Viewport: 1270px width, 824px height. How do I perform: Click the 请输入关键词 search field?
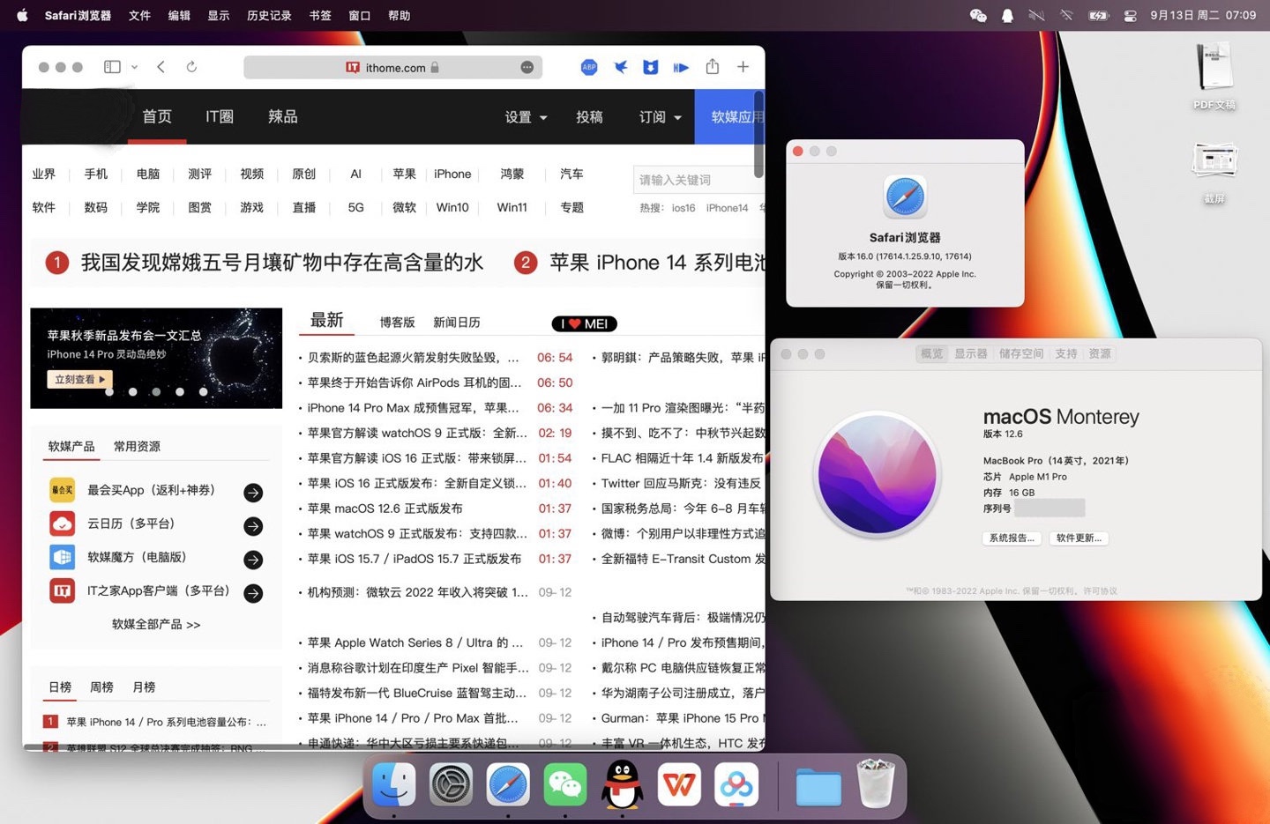(698, 180)
